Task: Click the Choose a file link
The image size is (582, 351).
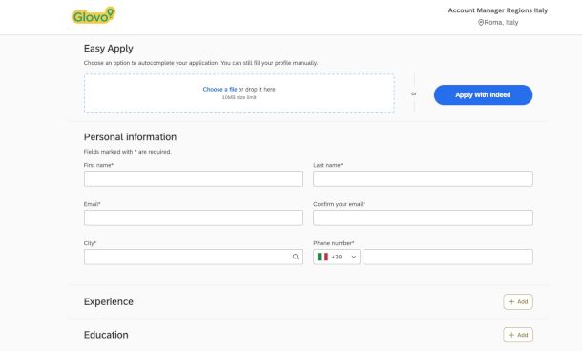Action: [219, 89]
